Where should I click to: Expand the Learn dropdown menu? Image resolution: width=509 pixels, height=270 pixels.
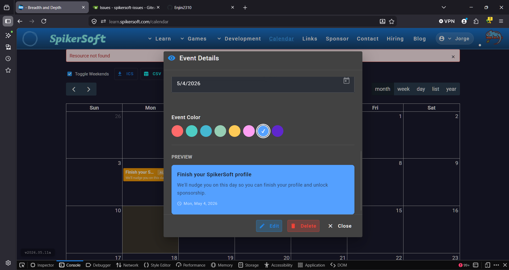click(x=159, y=39)
